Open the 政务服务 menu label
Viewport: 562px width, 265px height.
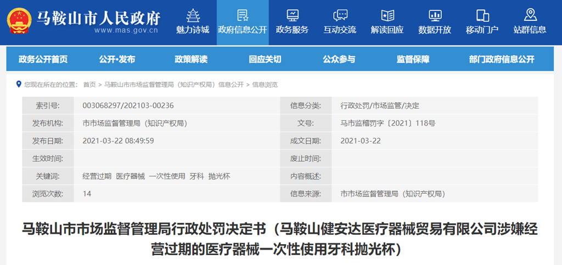pos(292,30)
